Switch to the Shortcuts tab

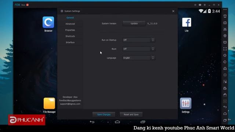click(x=70, y=36)
